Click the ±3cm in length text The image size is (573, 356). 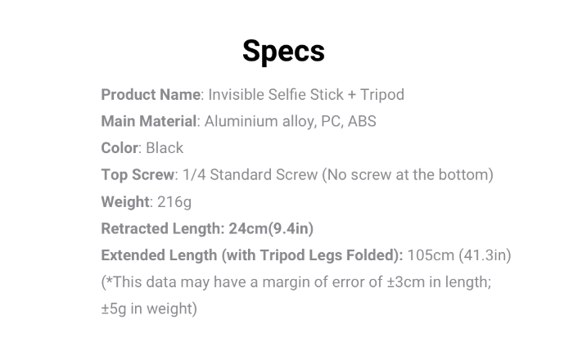click(440, 282)
